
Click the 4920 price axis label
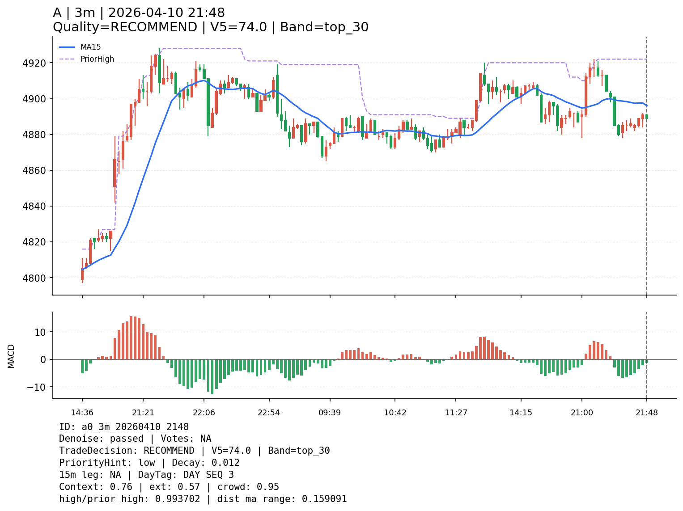point(34,63)
